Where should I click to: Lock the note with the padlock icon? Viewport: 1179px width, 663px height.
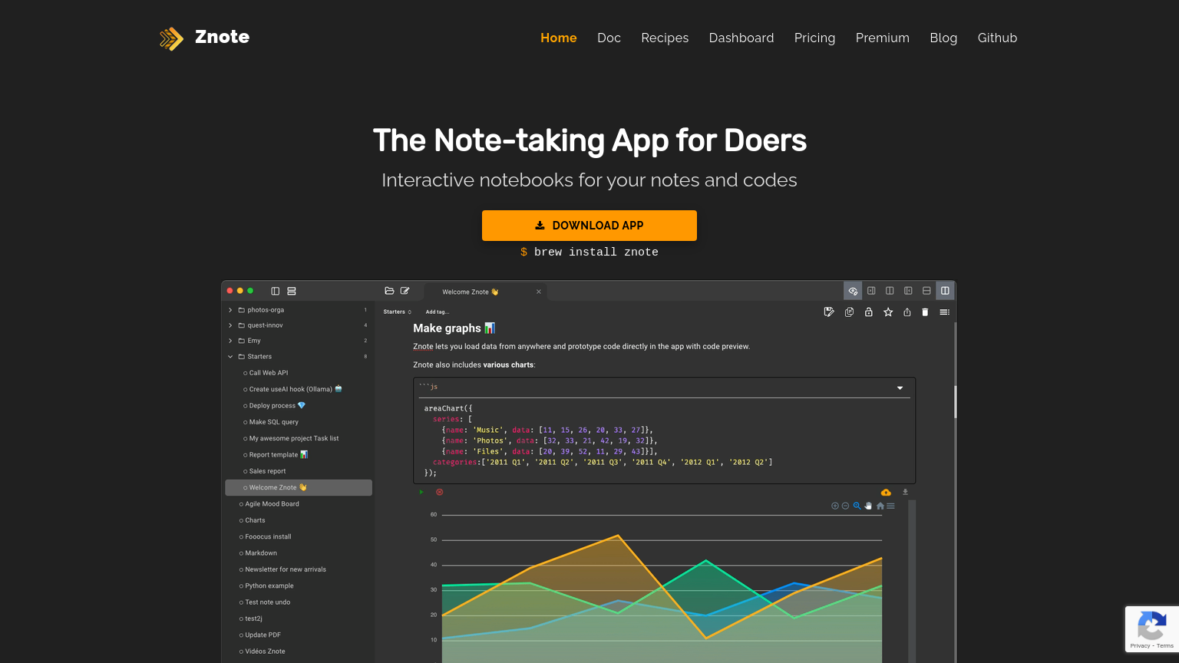(869, 312)
